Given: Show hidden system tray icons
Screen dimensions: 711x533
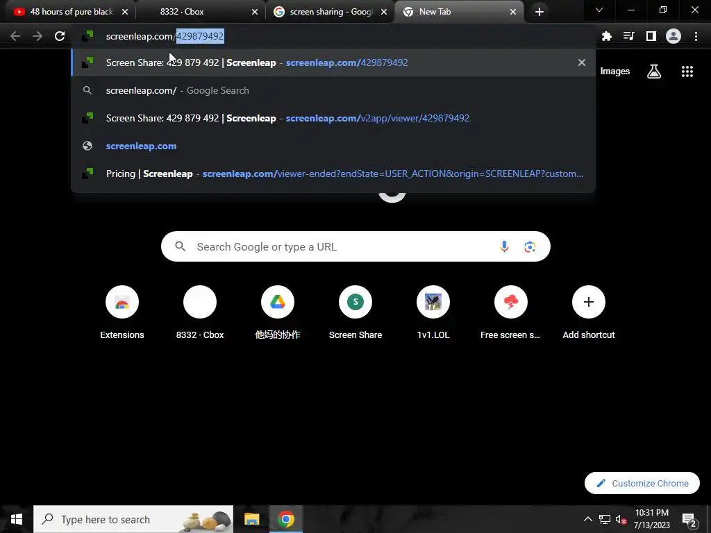Looking at the screenshot, I should 587,519.
